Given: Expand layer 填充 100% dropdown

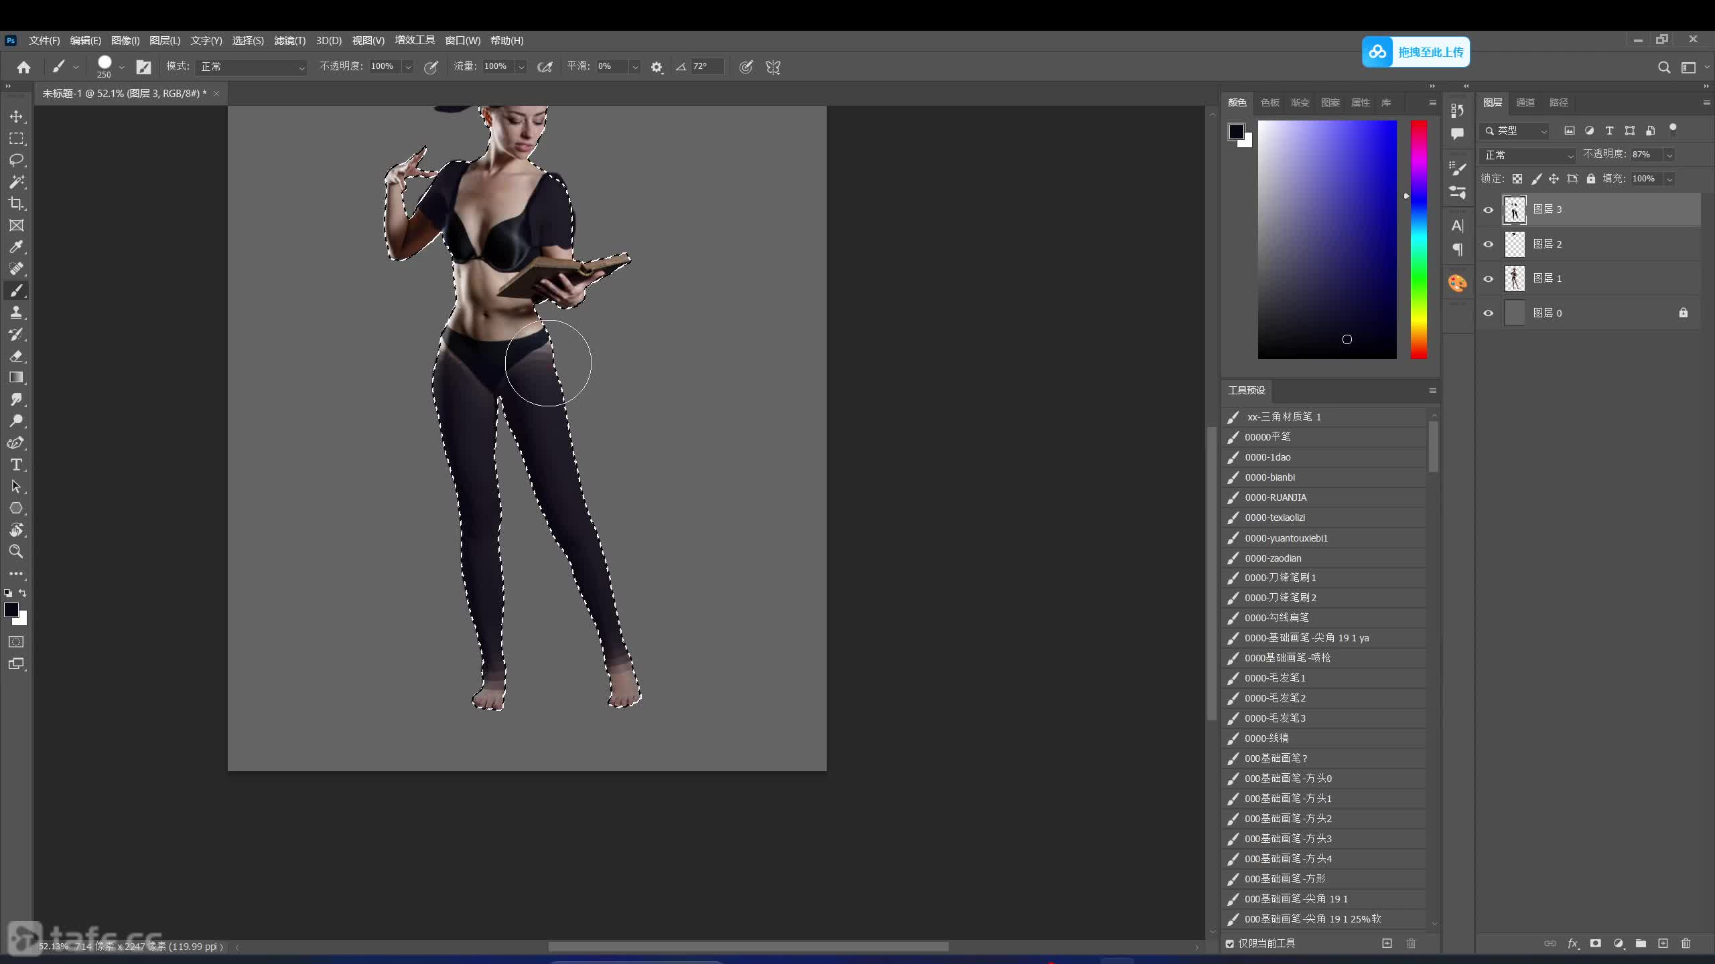Looking at the screenshot, I should [x=1669, y=179].
